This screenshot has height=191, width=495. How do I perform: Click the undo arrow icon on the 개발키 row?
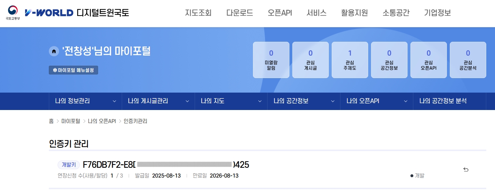[x=466, y=169]
